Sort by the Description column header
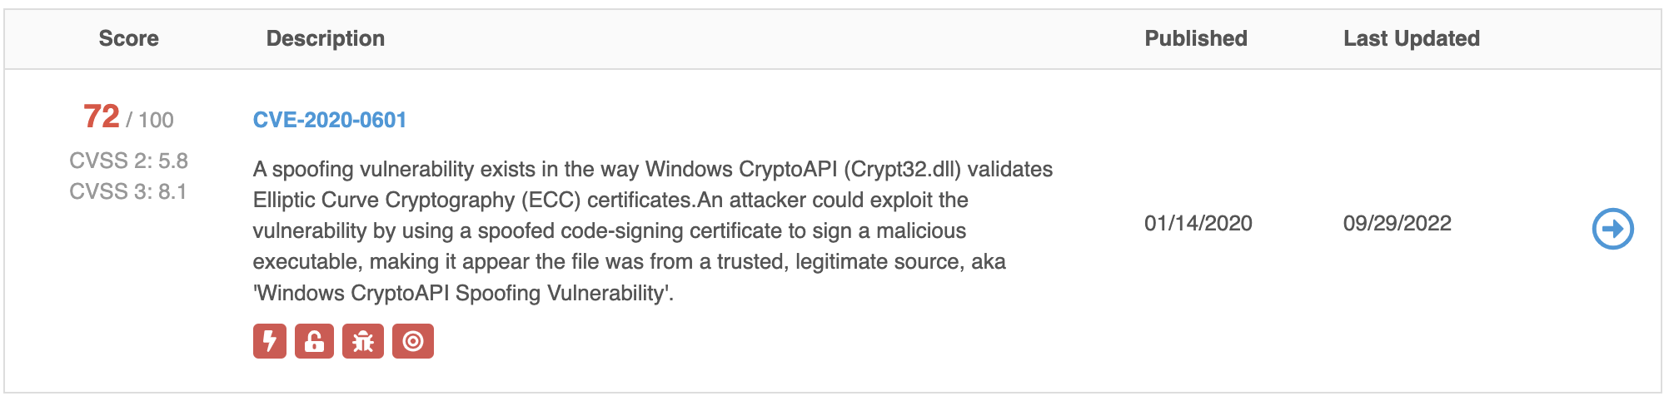This screenshot has height=401, width=1669. 326,38
